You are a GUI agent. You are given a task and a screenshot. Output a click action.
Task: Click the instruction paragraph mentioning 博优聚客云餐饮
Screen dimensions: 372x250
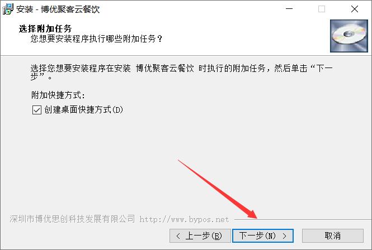tap(181, 72)
